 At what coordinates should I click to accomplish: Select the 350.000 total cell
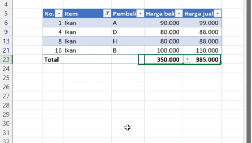pyautogui.click(x=164, y=59)
